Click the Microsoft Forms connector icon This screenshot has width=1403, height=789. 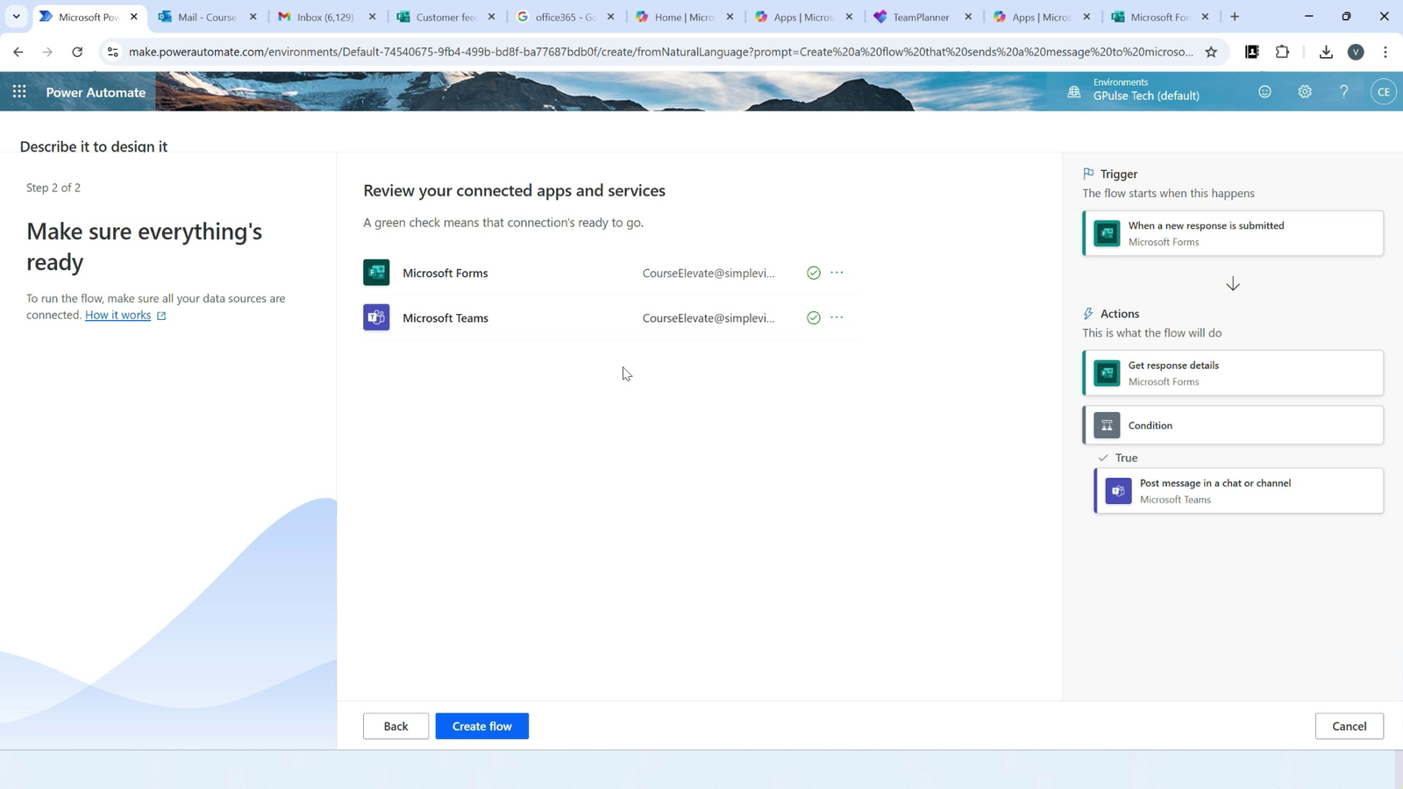(x=376, y=272)
